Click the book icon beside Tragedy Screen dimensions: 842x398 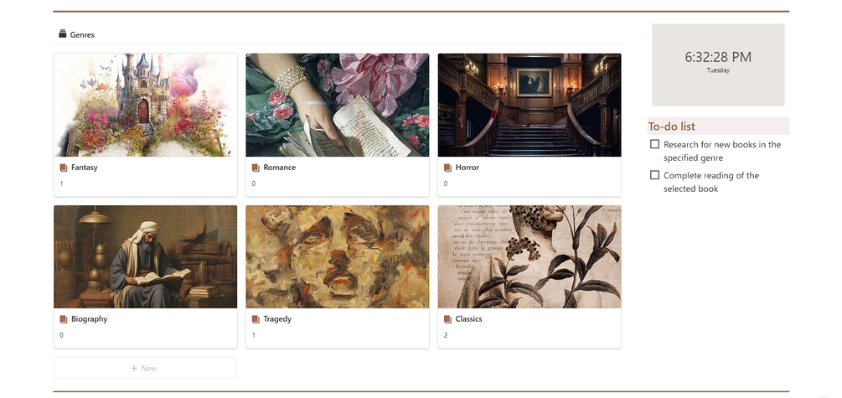click(256, 319)
